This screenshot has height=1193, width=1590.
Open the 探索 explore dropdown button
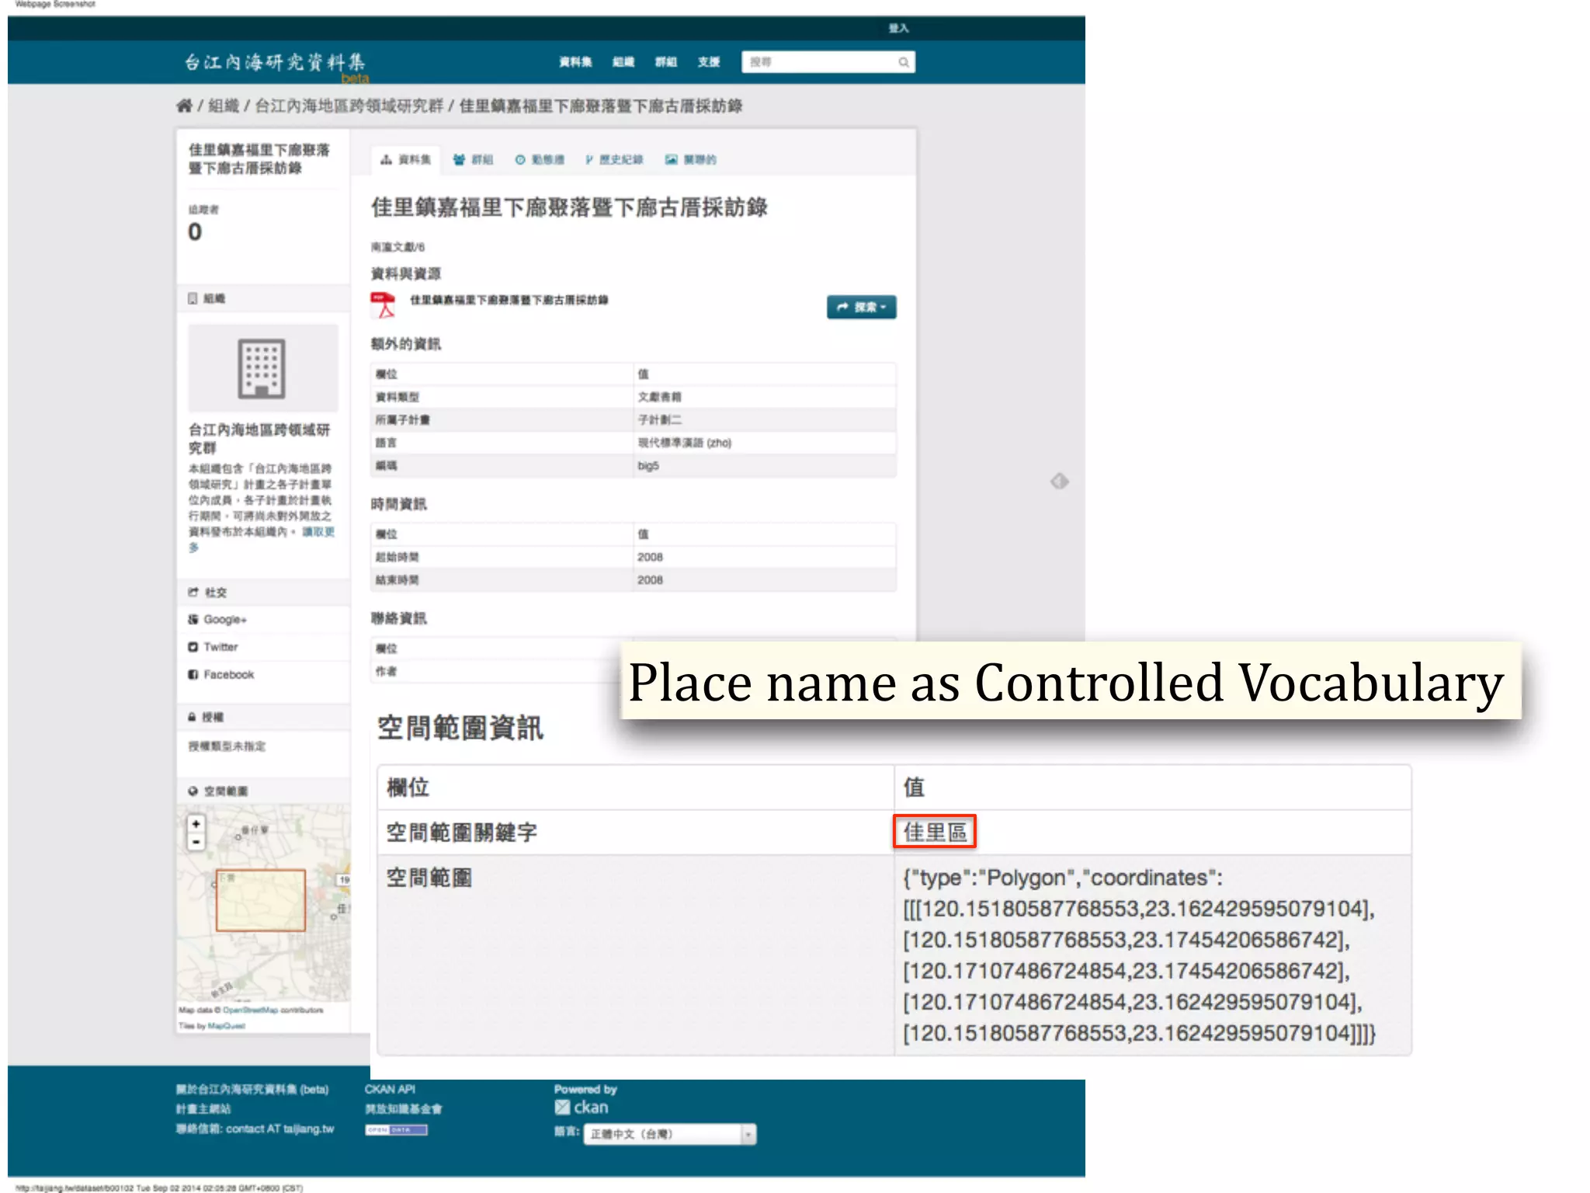[x=861, y=308]
